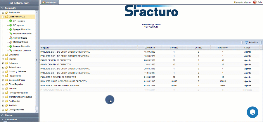Select row PAQ02 DE CFDI 50 CREDITOS
The height and width of the screenshot is (122, 263).
point(150,60)
